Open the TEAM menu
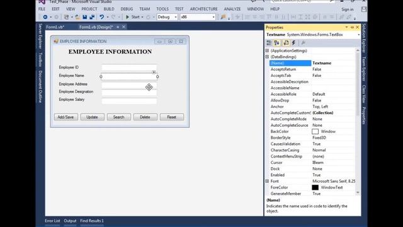403x227 pixels. click(145, 9)
